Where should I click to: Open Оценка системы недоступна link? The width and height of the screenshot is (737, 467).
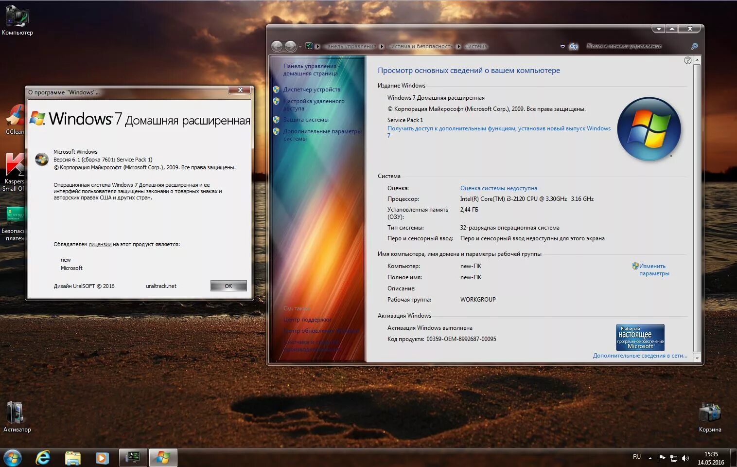coord(498,188)
